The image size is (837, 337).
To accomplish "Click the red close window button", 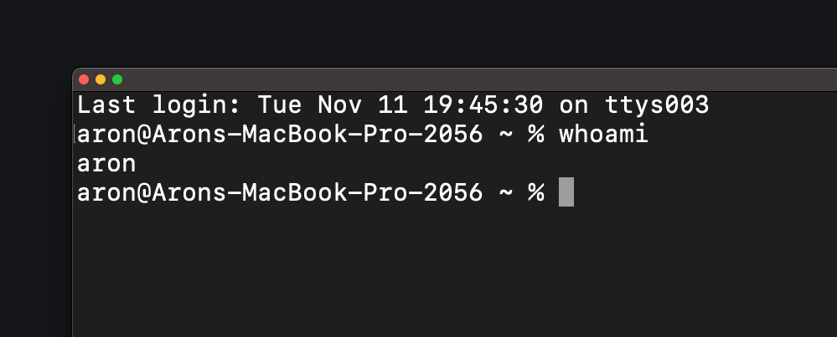I will coord(84,79).
